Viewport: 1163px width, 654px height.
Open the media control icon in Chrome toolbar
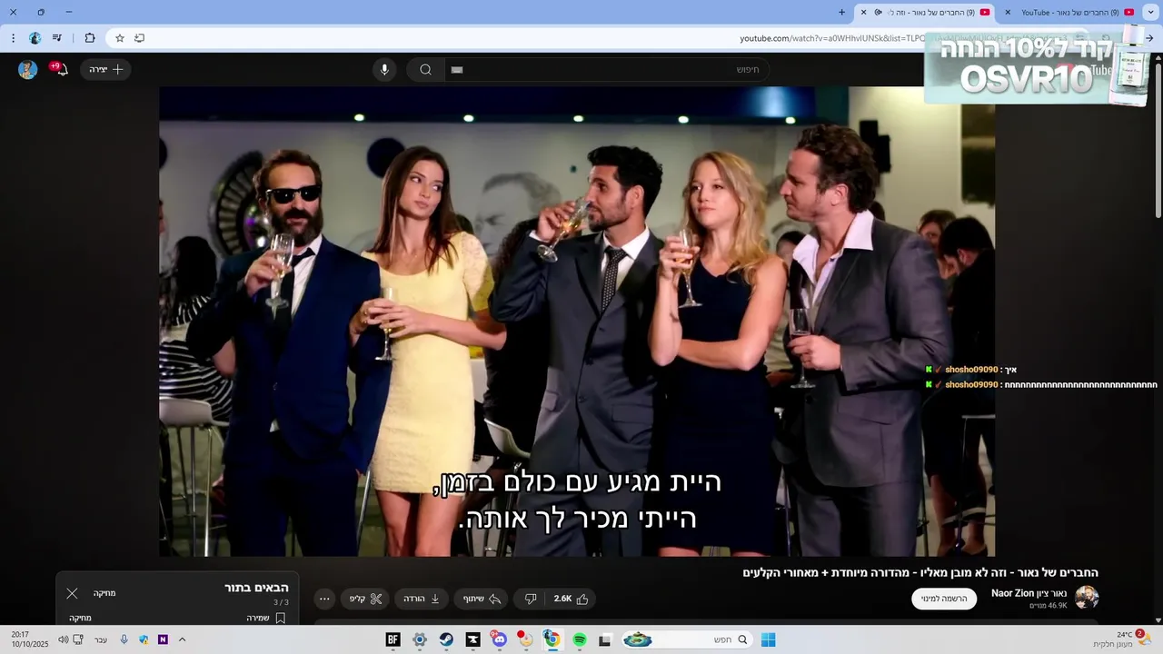(x=57, y=38)
